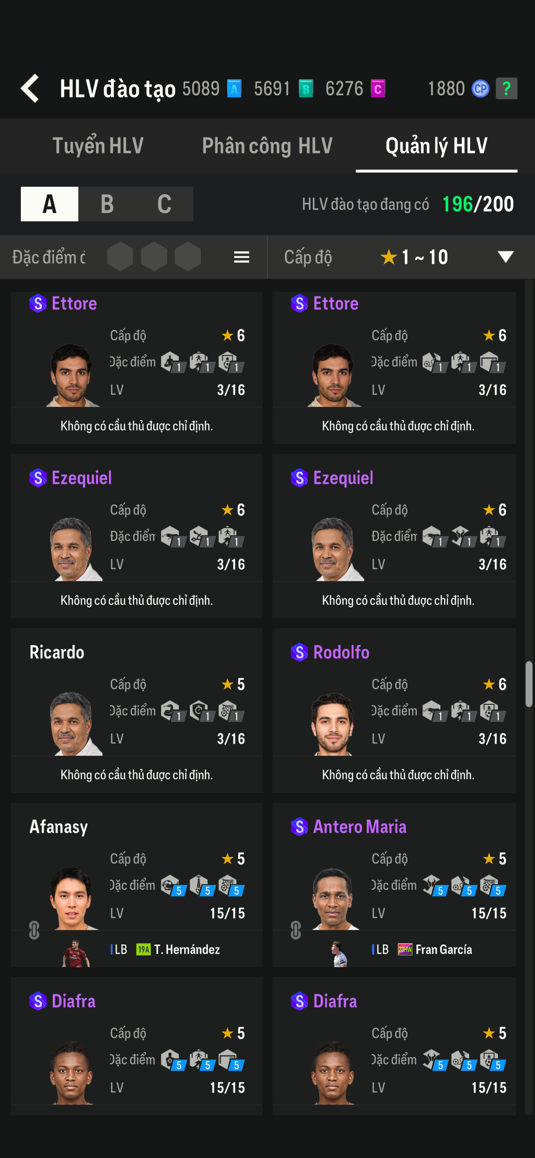Screen dimensions: 535x1158
Task: Select grade A coach filter
Action: click(x=50, y=204)
